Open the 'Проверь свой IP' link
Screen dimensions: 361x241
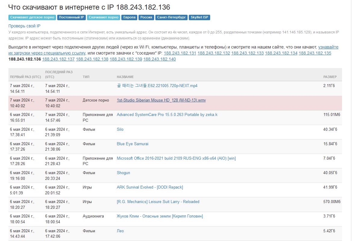pyautogui.click(x=24, y=26)
